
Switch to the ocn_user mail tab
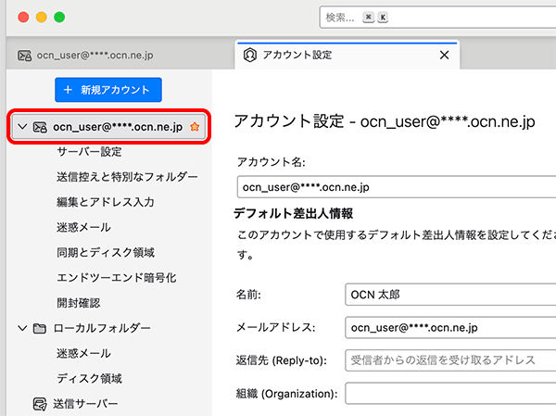tap(95, 56)
